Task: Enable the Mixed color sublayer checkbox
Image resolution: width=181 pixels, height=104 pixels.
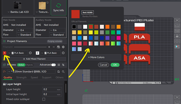Action: click(44, 99)
